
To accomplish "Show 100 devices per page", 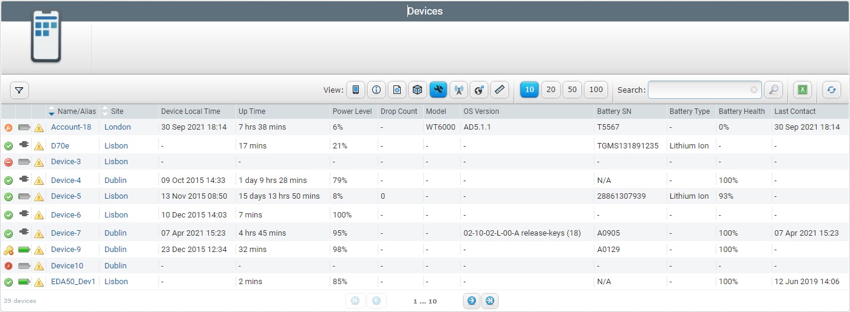I will click(596, 90).
